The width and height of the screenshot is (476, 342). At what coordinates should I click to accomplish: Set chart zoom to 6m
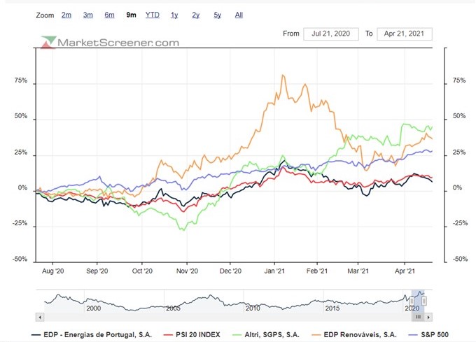pos(110,15)
